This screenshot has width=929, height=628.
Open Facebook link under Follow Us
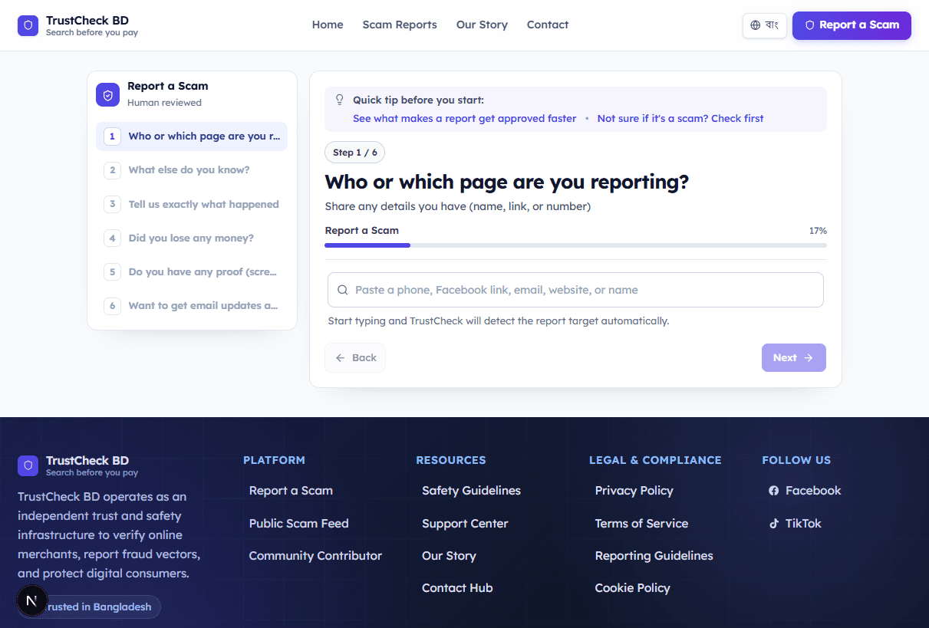click(805, 491)
